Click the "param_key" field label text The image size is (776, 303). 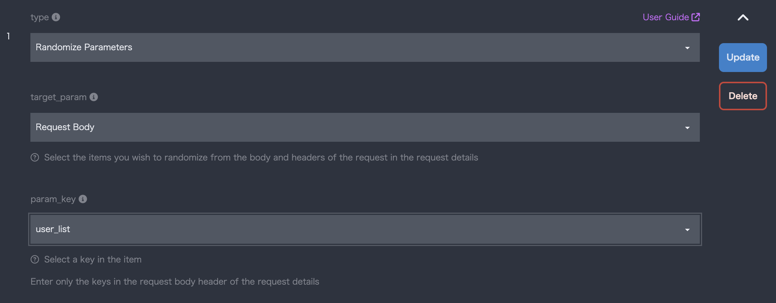click(53, 199)
